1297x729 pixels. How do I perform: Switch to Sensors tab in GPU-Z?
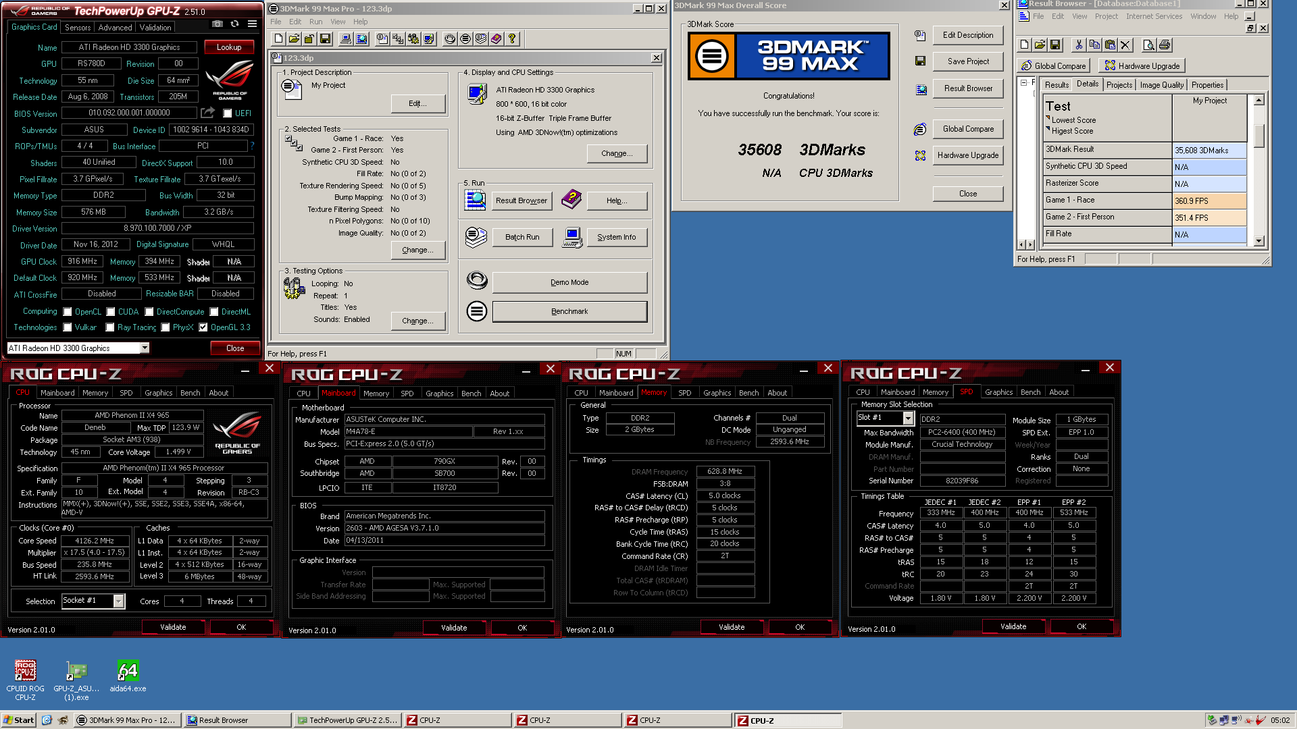(78, 28)
